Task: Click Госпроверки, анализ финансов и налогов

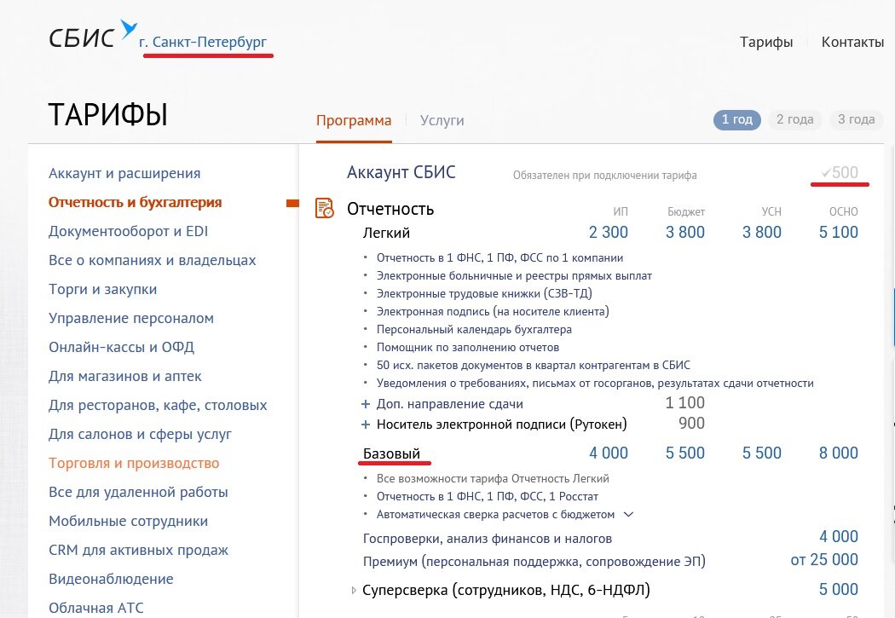Action: [488, 539]
